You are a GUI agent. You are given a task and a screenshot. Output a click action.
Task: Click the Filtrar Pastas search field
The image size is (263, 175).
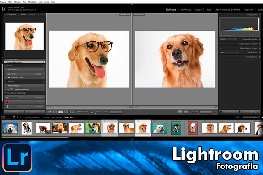[x=25, y=70]
